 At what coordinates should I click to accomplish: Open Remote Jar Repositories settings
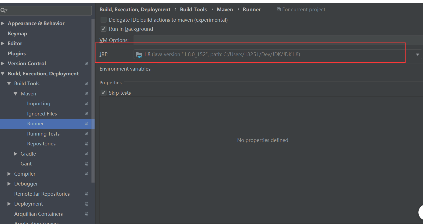[42, 194]
